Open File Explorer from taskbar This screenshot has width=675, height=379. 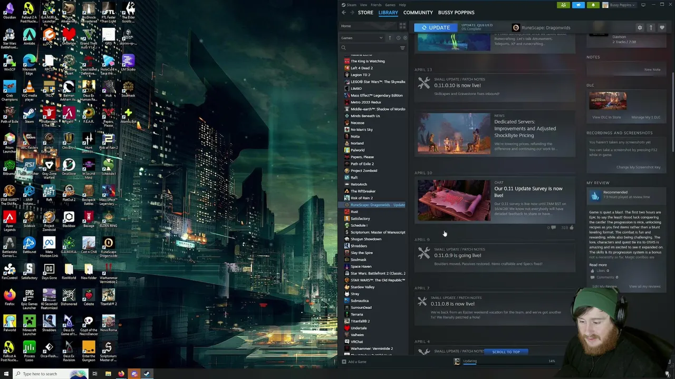tap(108, 374)
